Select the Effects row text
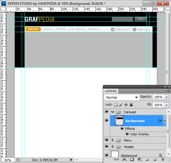 click(130, 129)
